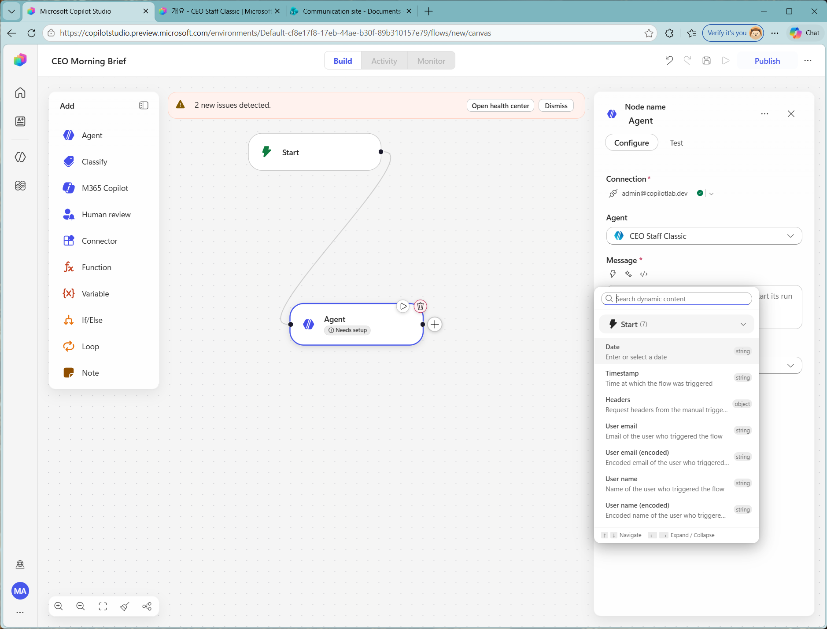
Task: Bookmark this page with the star icon
Action: coord(649,33)
